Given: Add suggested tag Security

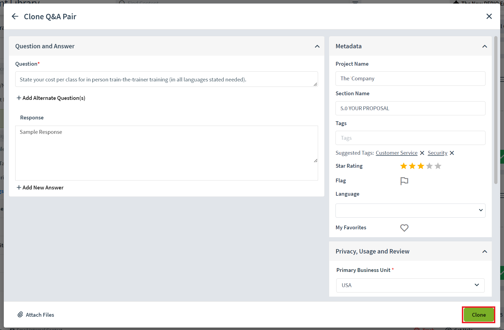Looking at the screenshot, I should (x=437, y=153).
